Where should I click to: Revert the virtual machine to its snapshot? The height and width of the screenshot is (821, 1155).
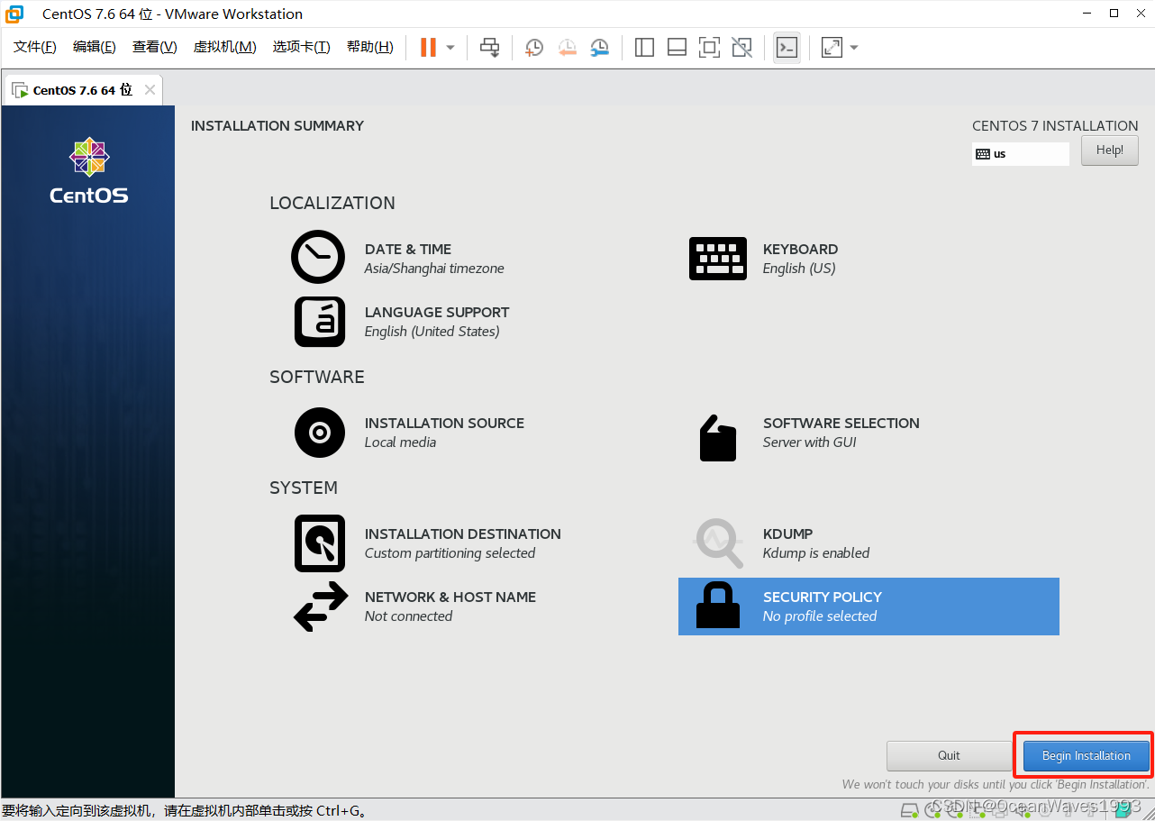[x=567, y=47]
